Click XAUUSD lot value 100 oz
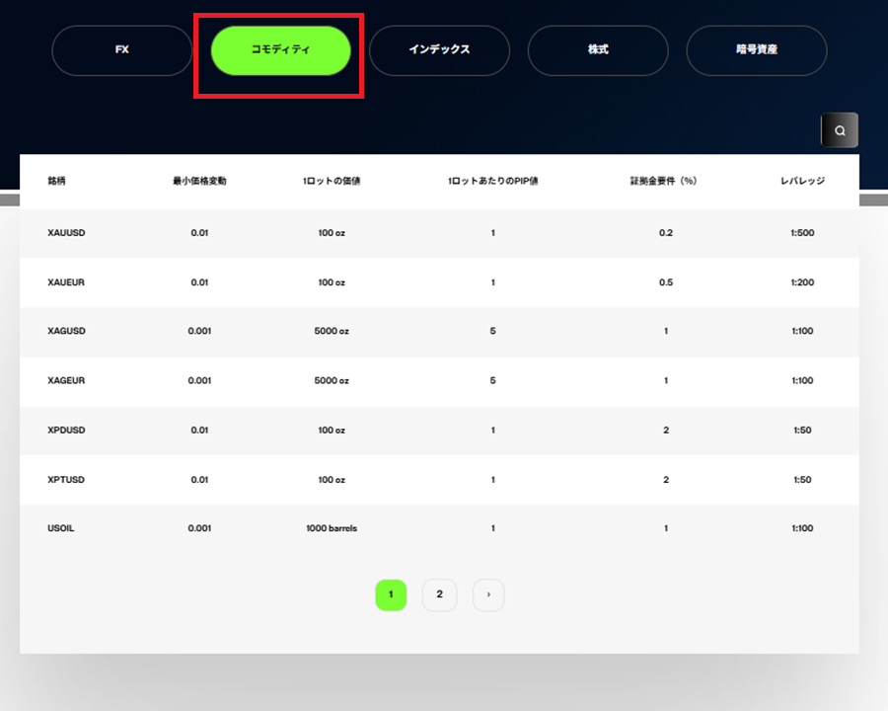 click(x=332, y=233)
